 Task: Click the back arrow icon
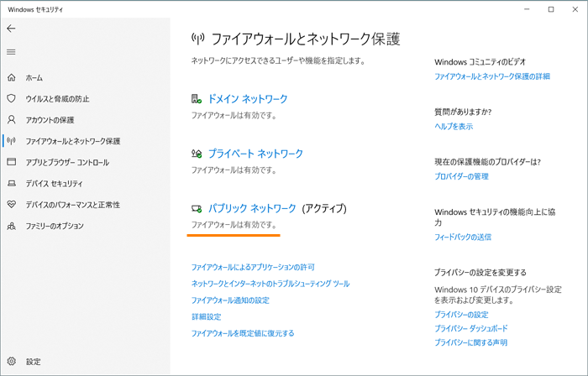(x=11, y=29)
